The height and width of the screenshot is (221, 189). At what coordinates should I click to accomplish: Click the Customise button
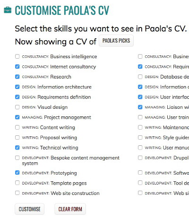point(30,209)
